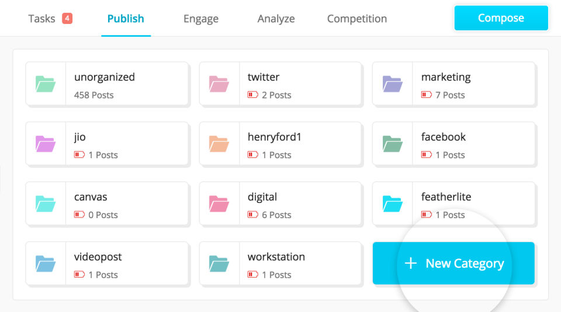
Task: Click the jio folder icon
Action: tap(46, 144)
